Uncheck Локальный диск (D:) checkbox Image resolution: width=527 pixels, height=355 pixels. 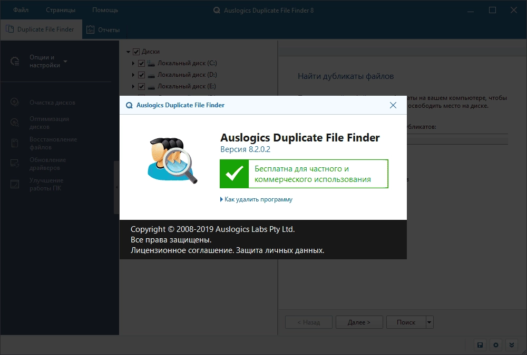point(141,75)
